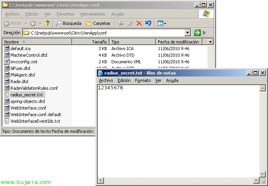The height and width of the screenshot is (186, 268).
Task: Click the Forward arrow toolbar icon
Action: [x=33, y=23]
